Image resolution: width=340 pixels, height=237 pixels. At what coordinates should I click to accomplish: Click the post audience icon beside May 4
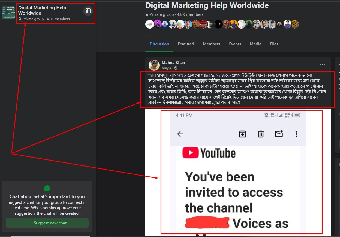pos(176,68)
